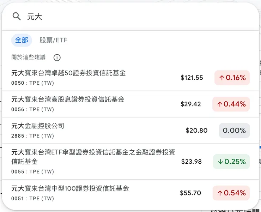Choose the 元大金融控股公司 result
This screenshot has width=261, height=212.
38,126
